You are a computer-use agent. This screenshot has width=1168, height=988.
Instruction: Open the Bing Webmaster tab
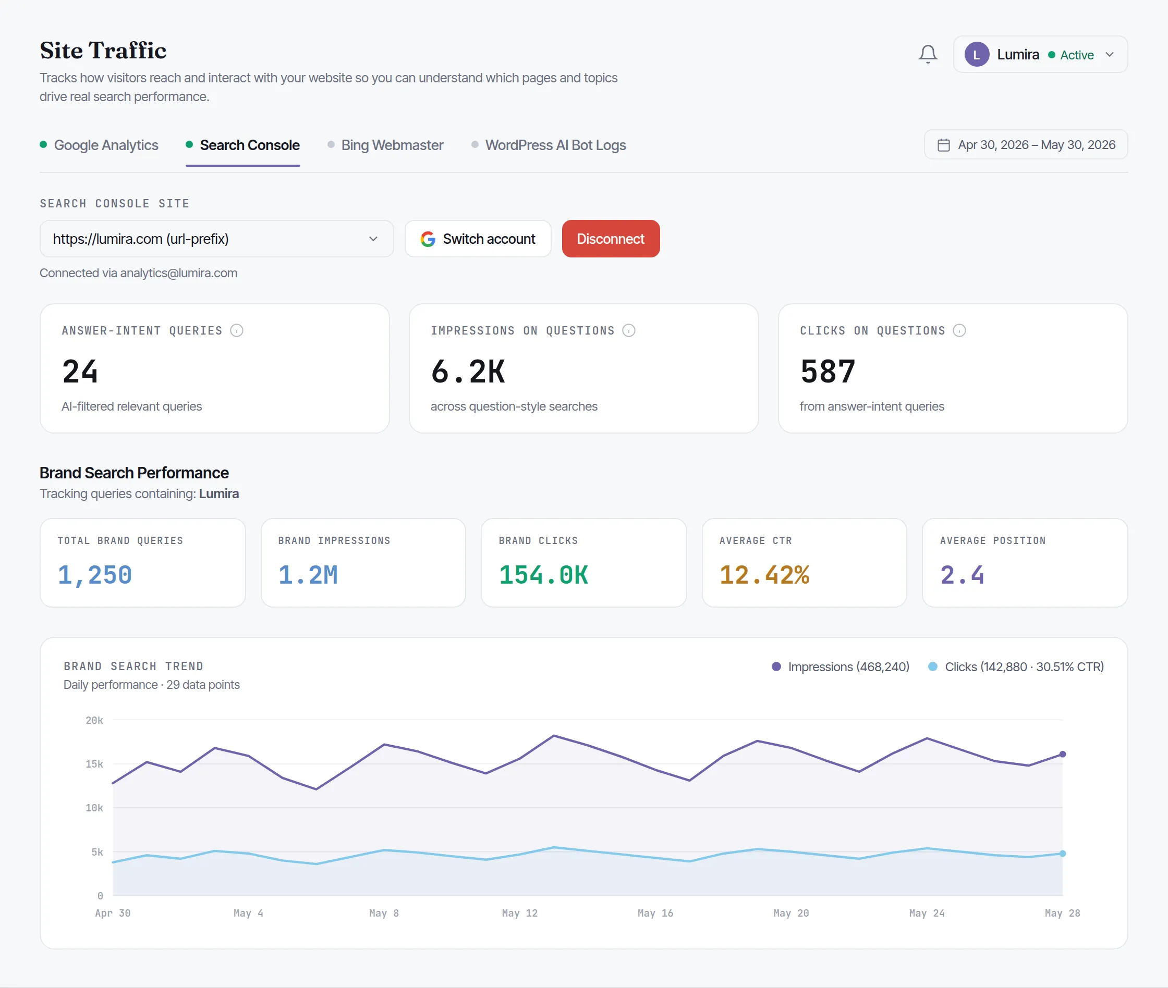pos(386,145)
